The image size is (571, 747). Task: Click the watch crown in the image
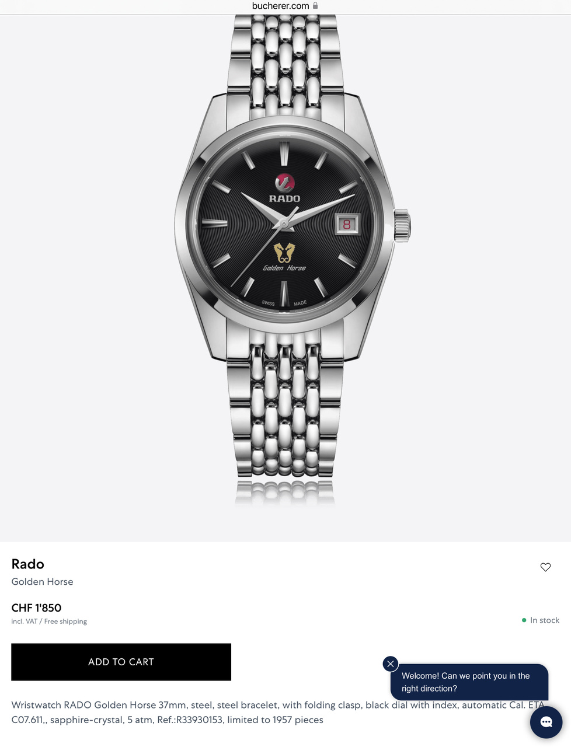click(x=402, y=225)
